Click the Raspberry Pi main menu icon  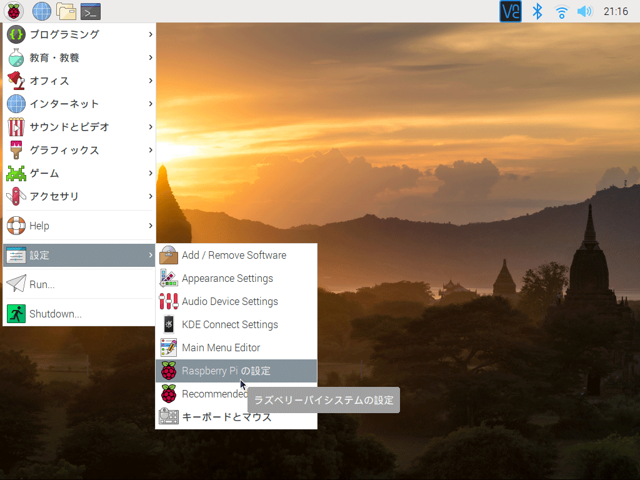point(14,11)
